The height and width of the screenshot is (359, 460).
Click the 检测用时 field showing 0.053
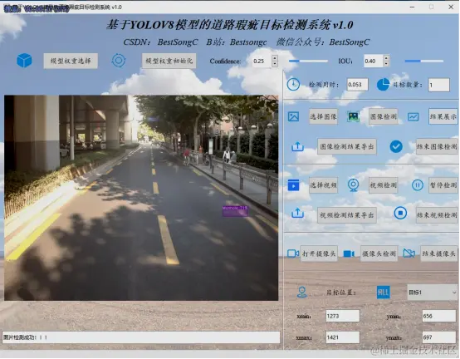(357, 85)
